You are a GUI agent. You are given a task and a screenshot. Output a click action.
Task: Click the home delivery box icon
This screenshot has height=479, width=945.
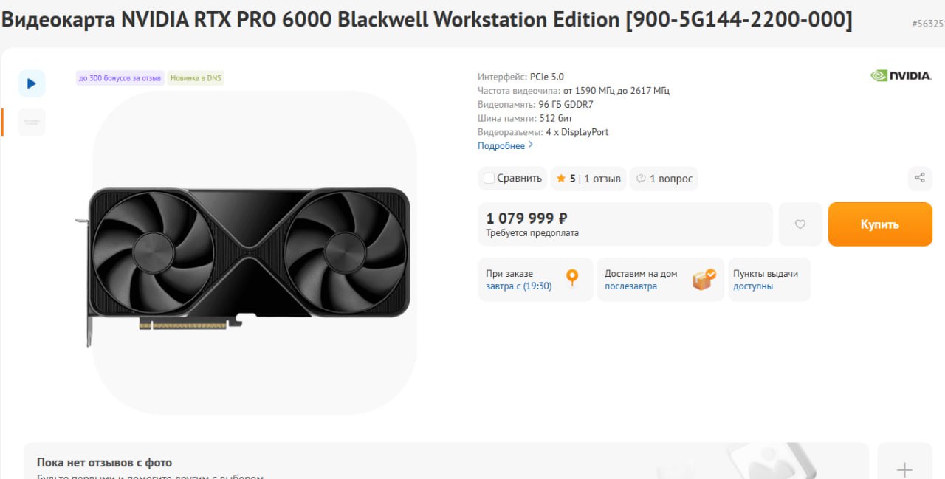point(704,279)
